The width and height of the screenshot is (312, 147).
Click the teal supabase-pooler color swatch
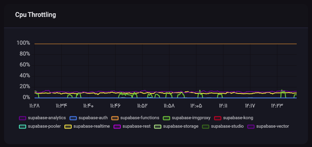[x=23, y=126]
